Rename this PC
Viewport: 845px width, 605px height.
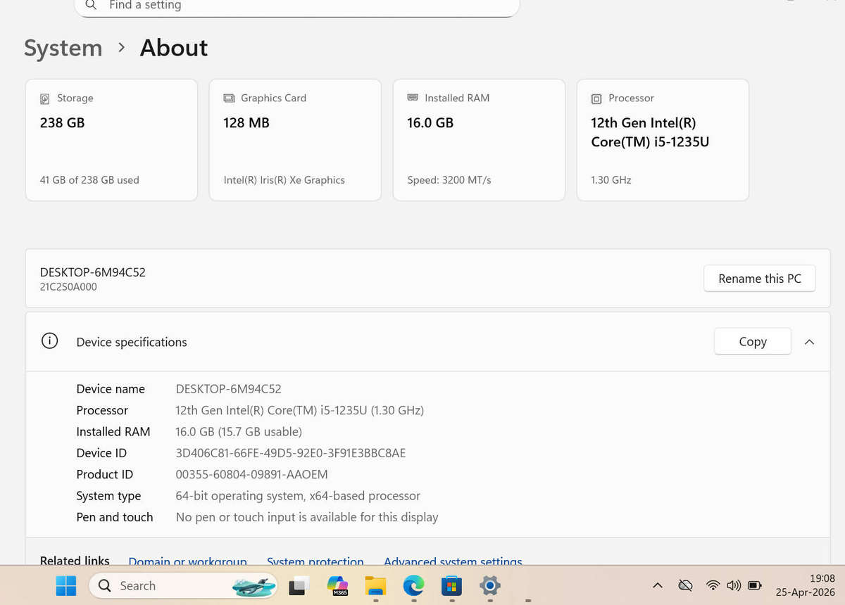pos(760,279)
